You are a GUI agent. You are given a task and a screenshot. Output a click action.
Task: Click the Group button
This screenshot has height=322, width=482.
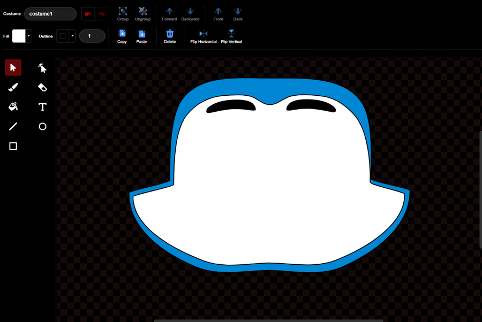point(123,14)
